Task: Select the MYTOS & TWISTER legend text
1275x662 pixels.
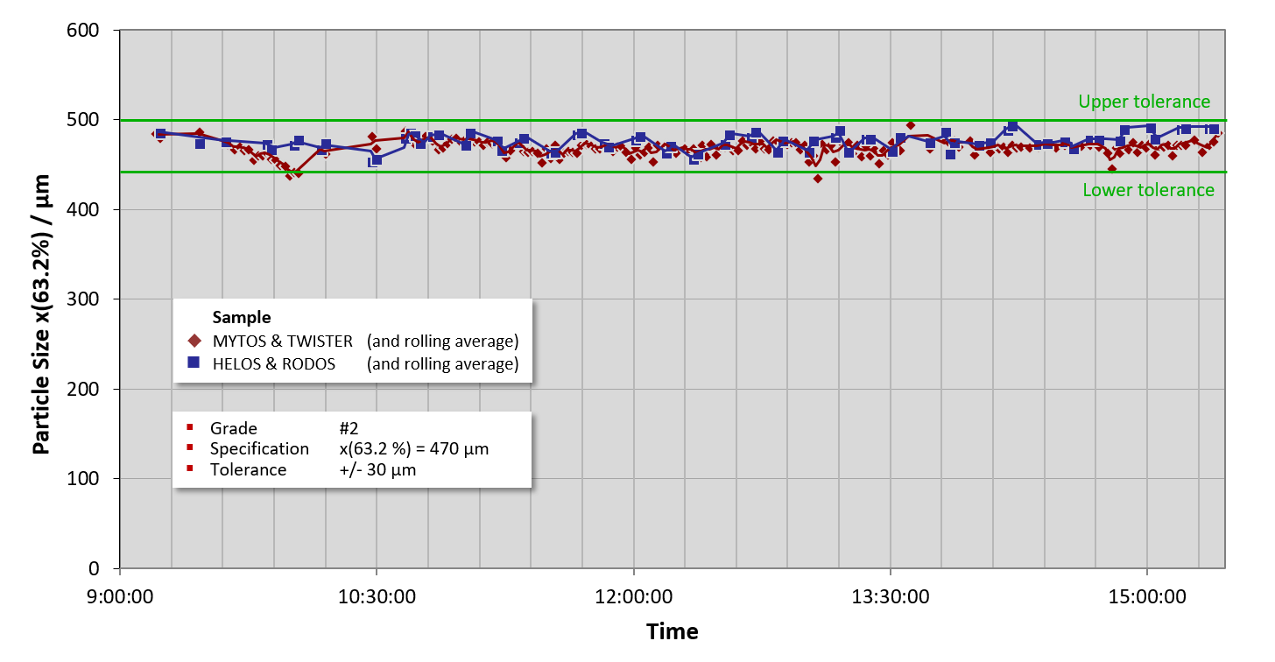Action: click(x=283, y=342)
